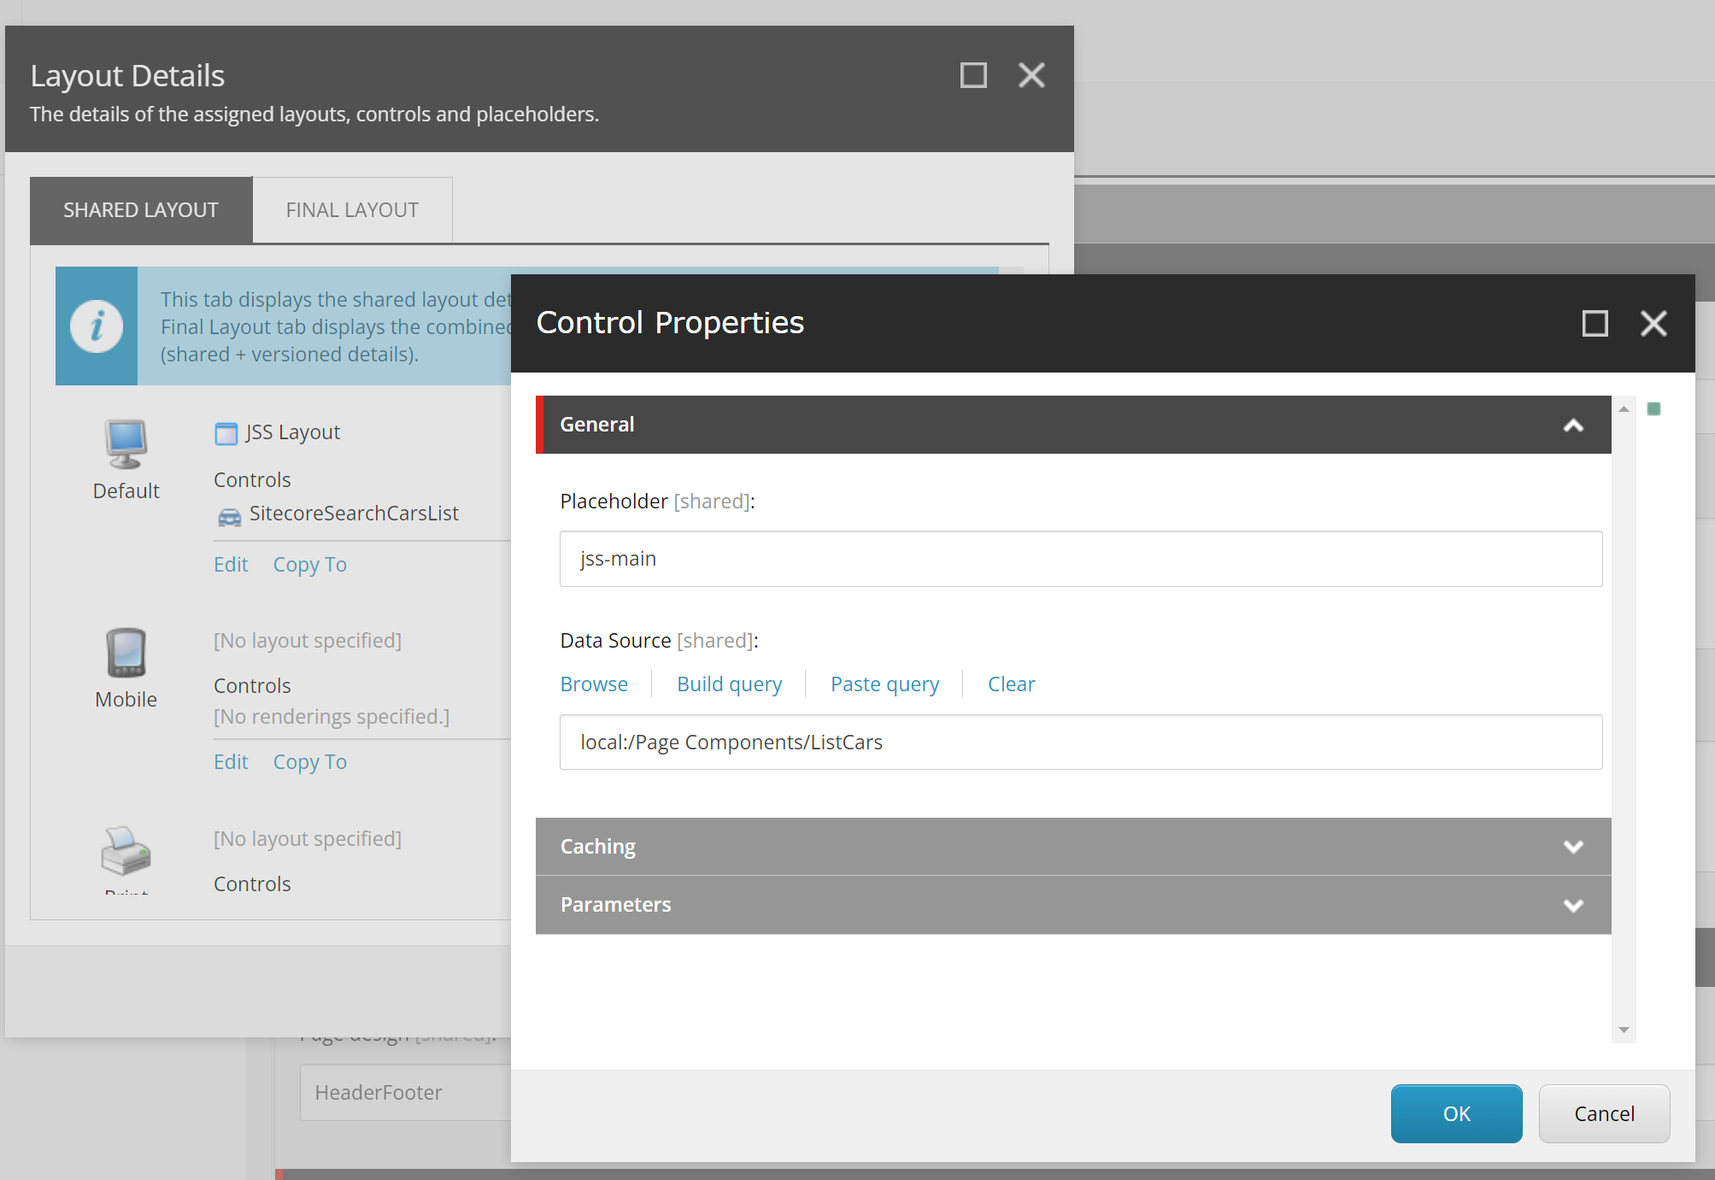Maximize the Control Properties dialog
The image size is (1715, 1180).
tap(1595, 324)
